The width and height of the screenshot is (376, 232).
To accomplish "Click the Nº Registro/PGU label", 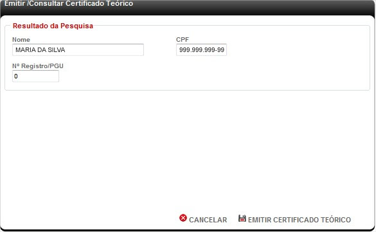I will (x=38, y=66).
